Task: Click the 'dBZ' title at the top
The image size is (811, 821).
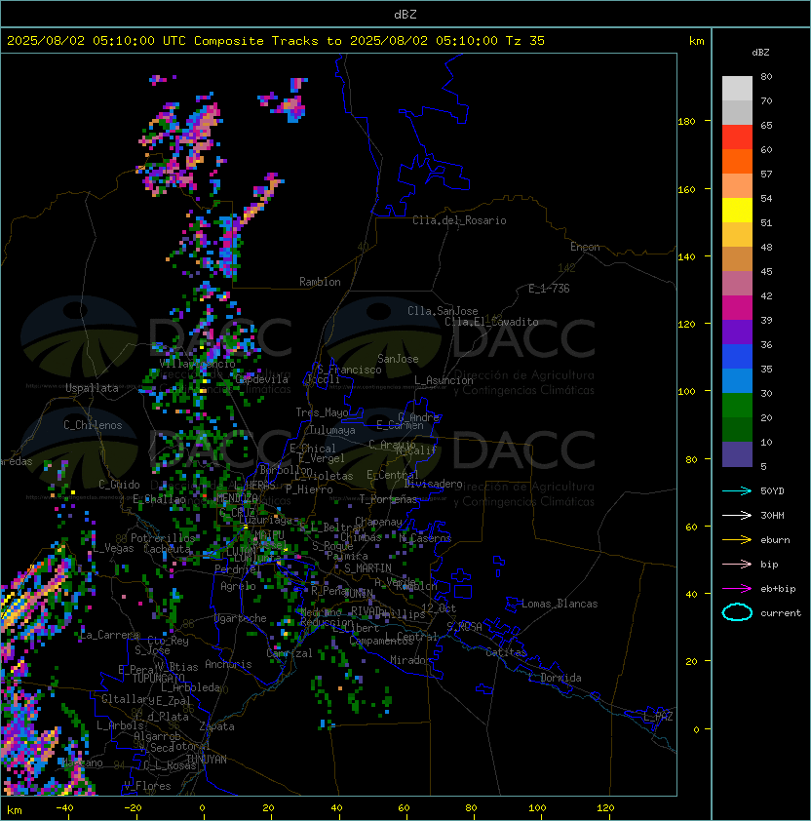Action: click(x=405, y=14)
